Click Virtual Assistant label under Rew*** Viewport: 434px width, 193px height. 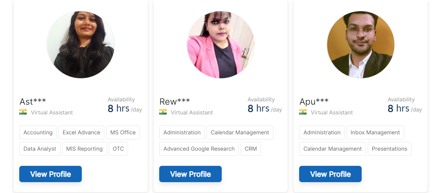pyautogui.click(x=192, y=113)
